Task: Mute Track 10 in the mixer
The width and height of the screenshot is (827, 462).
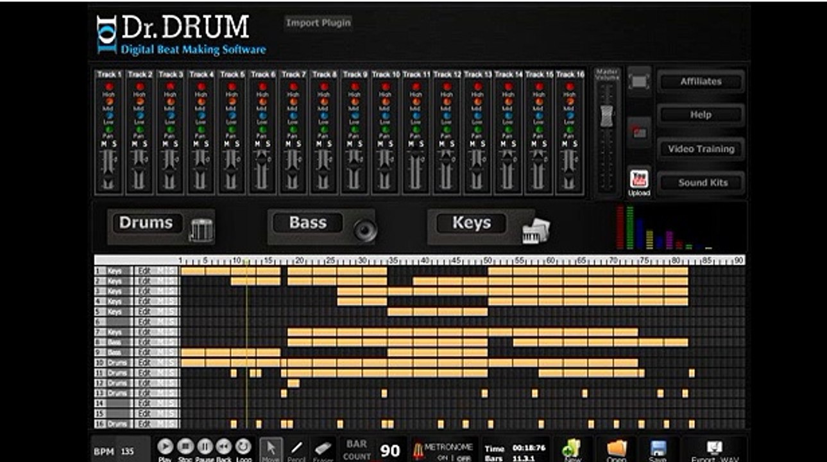Action: click(380, 144)
